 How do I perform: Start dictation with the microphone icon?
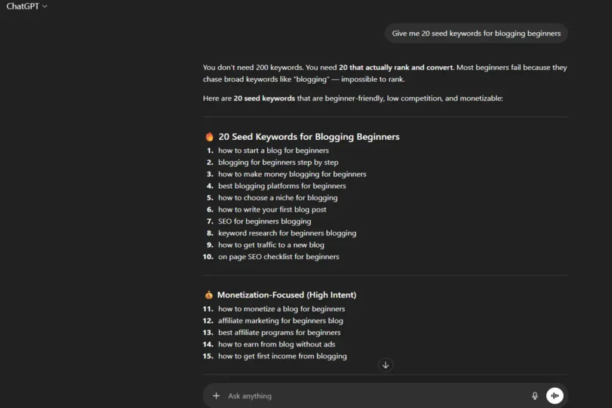tap(535, 395)
